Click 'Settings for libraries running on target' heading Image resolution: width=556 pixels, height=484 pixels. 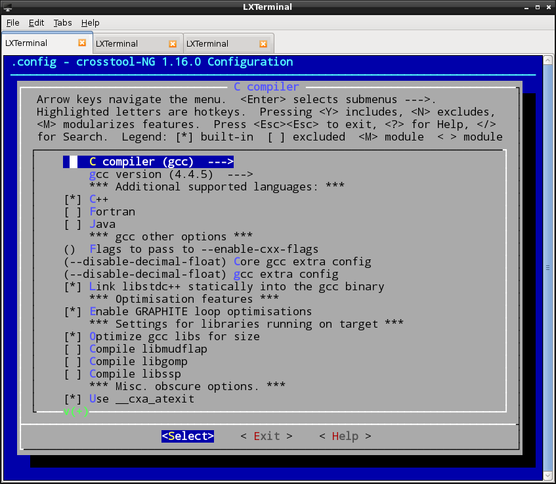click(246, 324)
